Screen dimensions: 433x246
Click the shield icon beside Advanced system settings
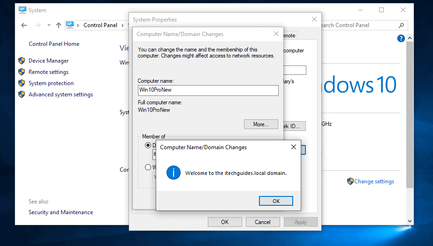click(22, 94)
